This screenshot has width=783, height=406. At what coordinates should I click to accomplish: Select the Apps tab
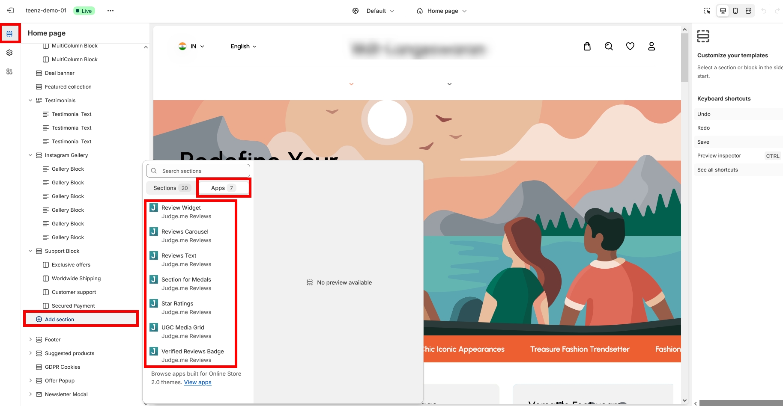tap(223, 188)
